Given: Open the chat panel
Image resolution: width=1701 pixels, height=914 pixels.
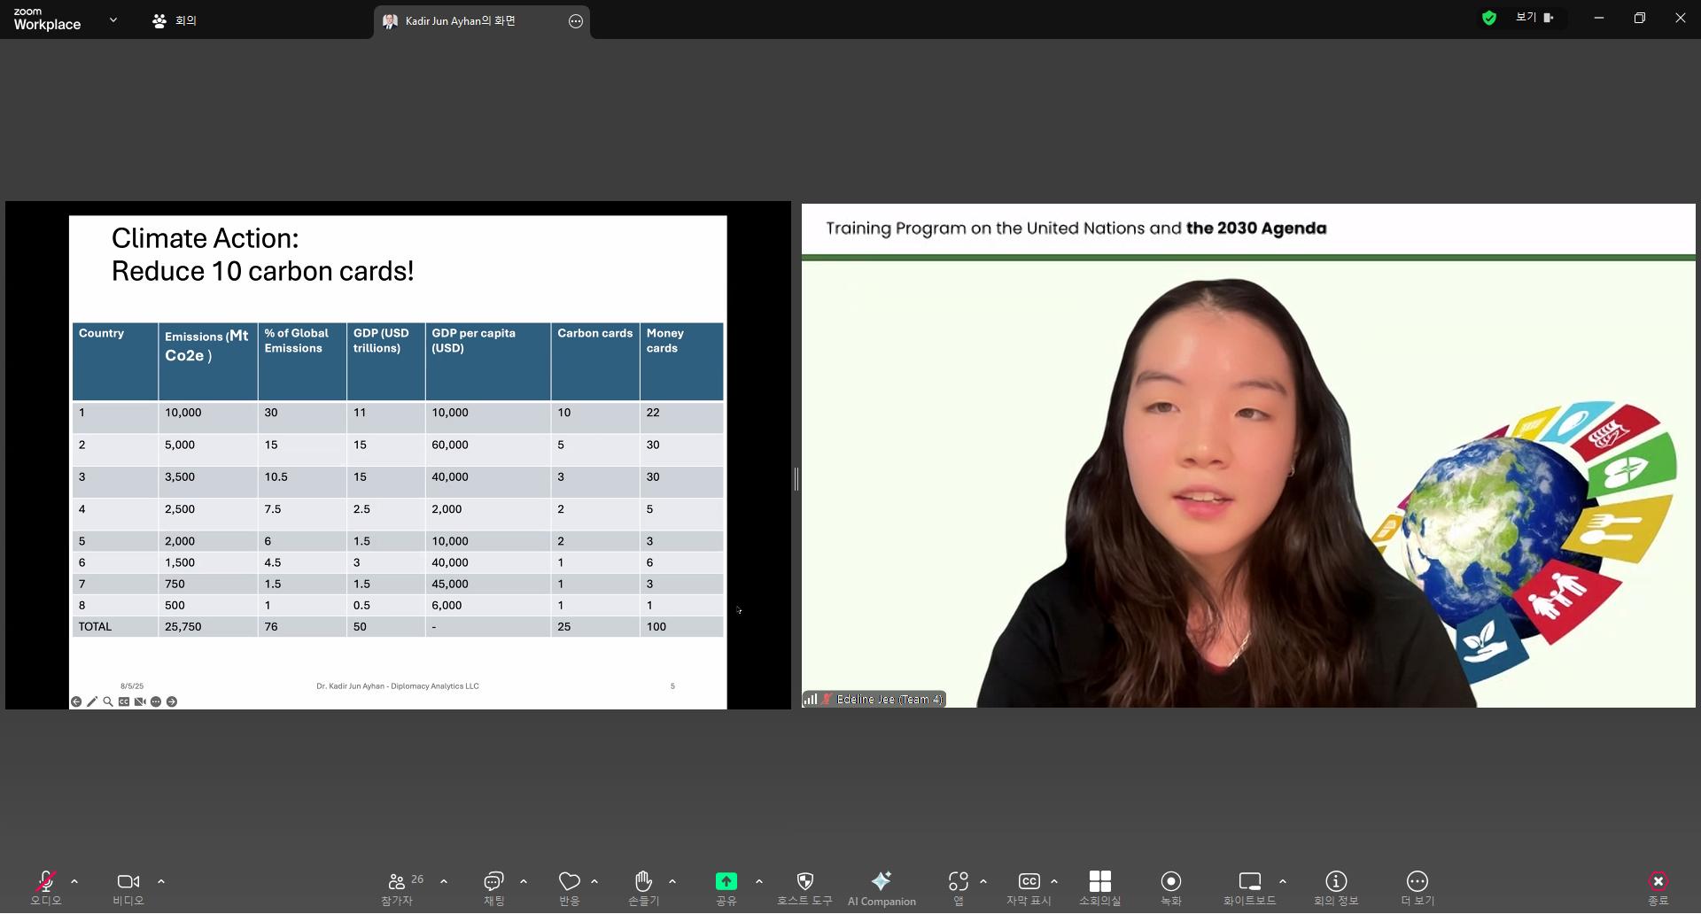Looking at the screenshot, I should [x=493, y=883].
